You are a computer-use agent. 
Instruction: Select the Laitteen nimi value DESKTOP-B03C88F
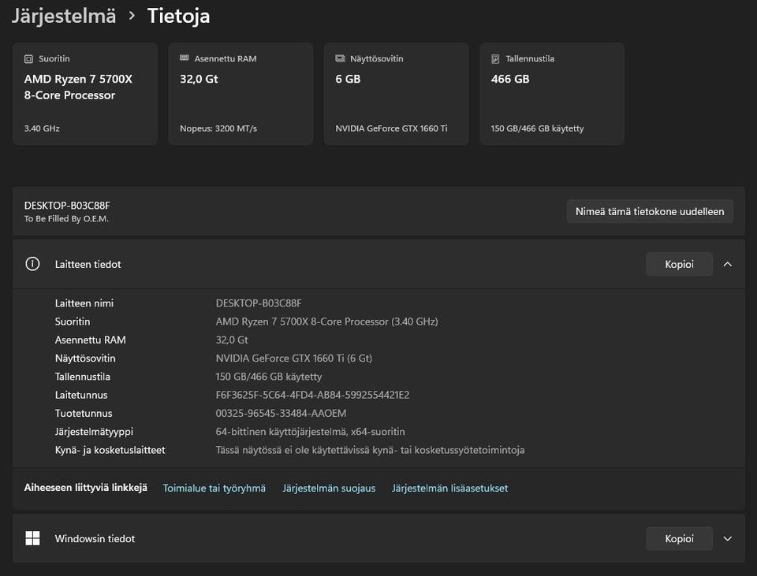click(259, 303)
